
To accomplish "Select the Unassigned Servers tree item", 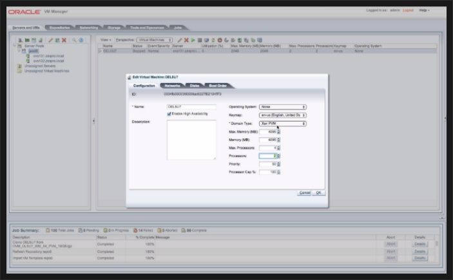I will tap(40, 66).
